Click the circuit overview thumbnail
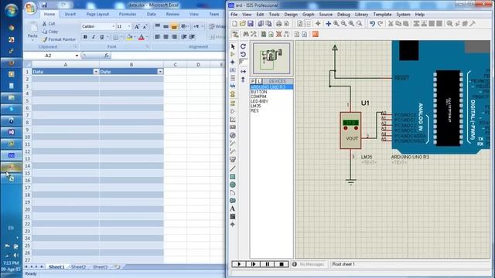495x278 pixels. pyautogui.click(x=271, y=59)
